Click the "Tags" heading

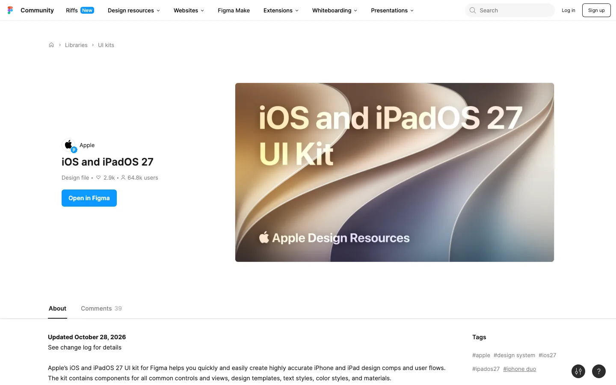point(479,337)
